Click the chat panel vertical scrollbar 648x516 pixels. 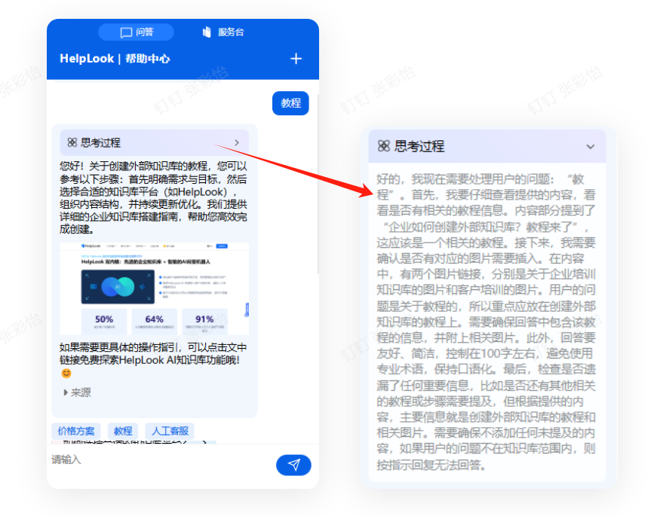click(318, 184)
